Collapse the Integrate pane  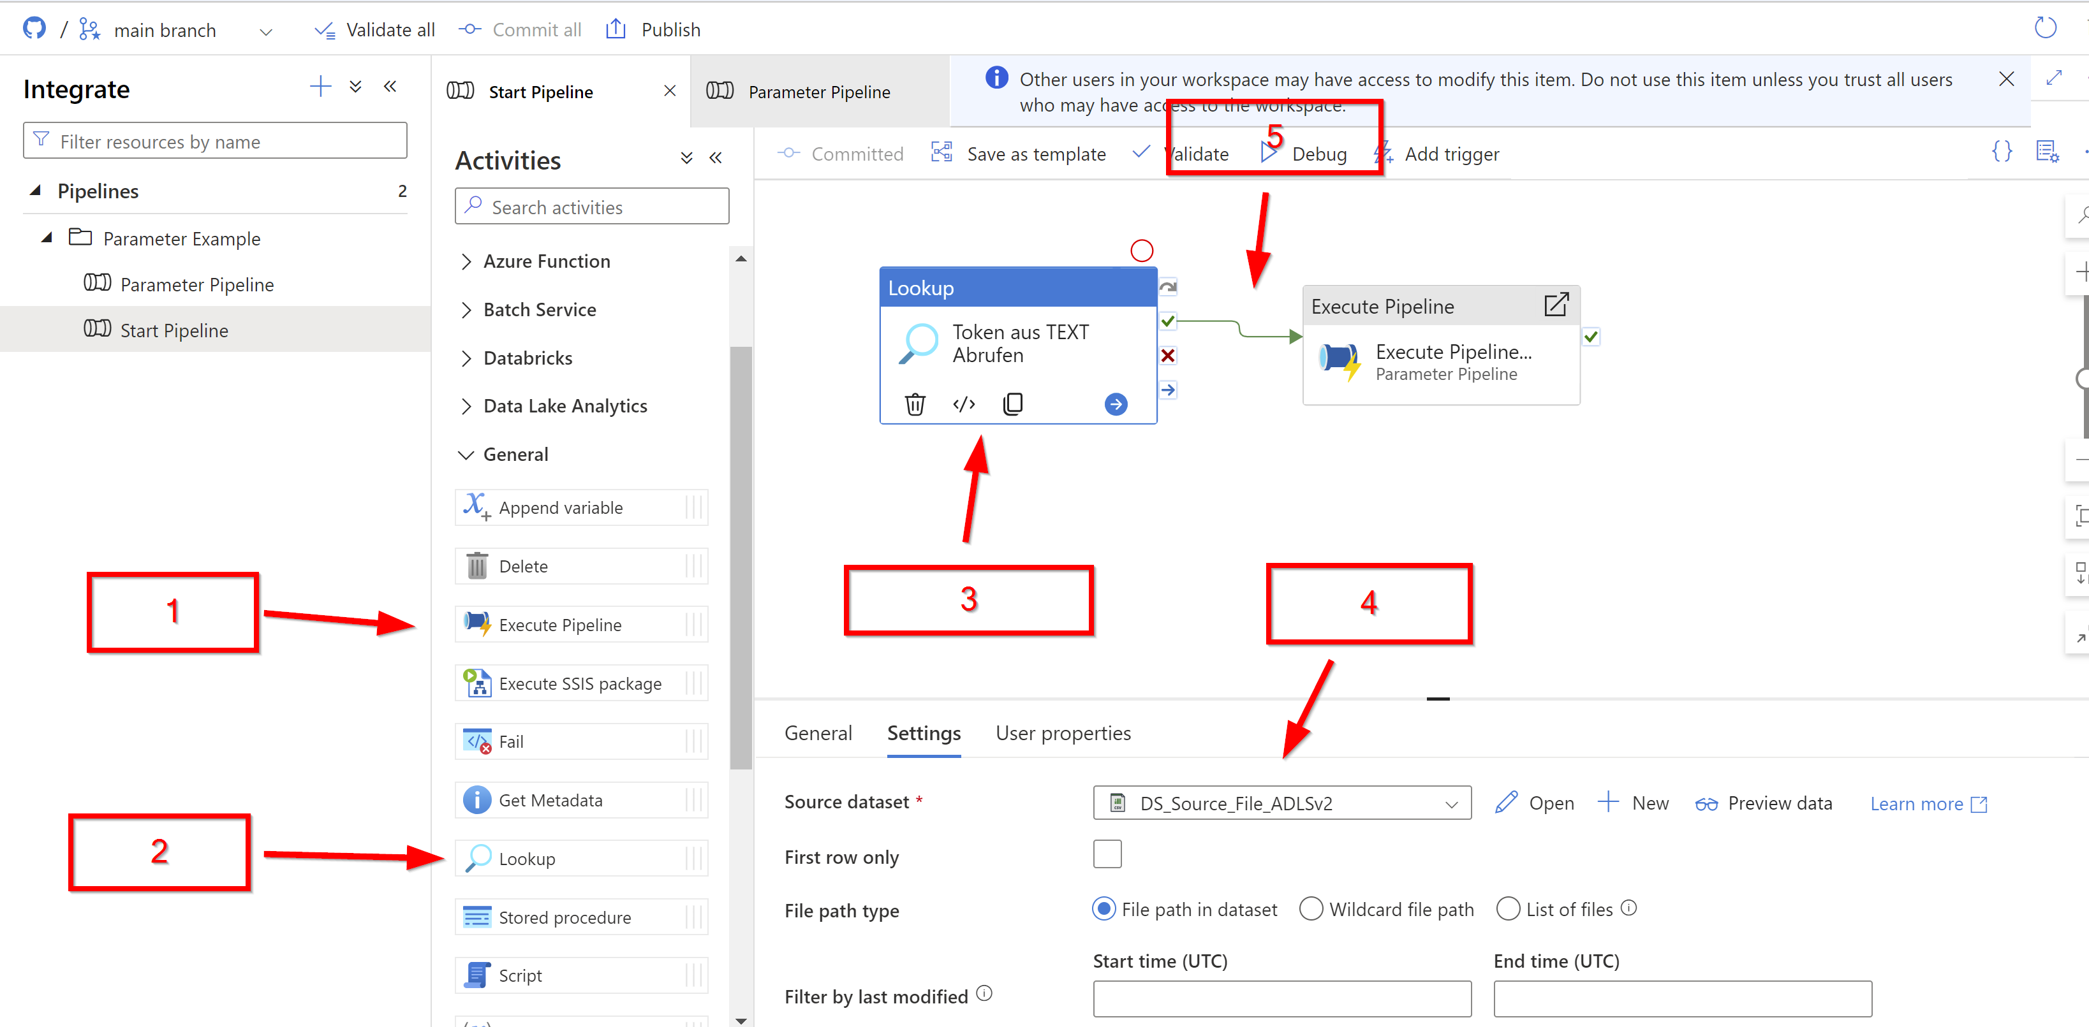(390, 87)
